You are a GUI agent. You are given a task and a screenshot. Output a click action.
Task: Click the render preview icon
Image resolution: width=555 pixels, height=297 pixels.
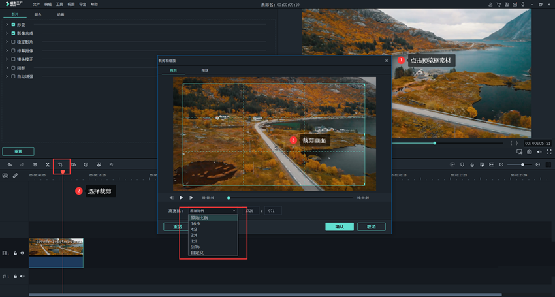tap(452, 164)
